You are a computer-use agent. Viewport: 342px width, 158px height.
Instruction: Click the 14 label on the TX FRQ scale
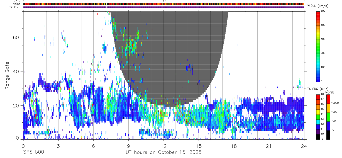(x=323, y=114)
